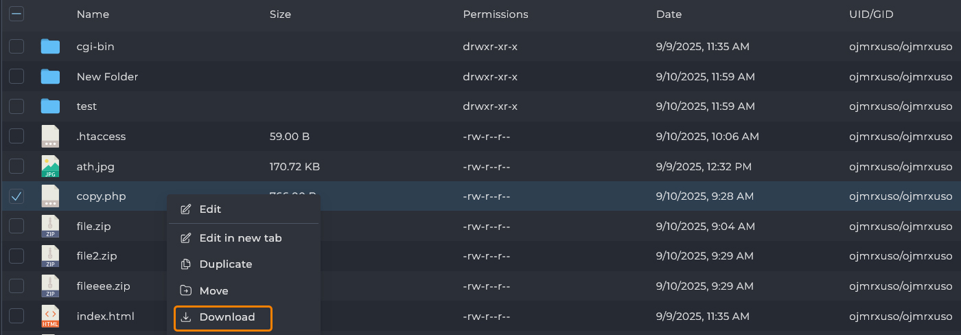
Task: Select Edit in the context menu
Action: 209,209
